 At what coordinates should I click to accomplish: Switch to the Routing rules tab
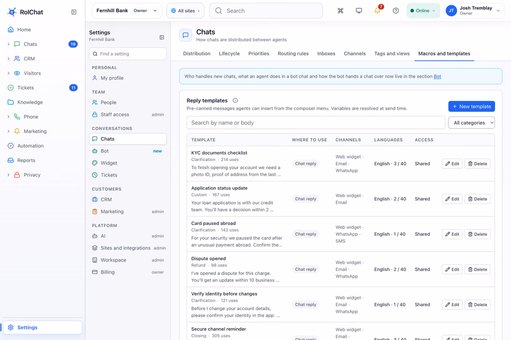tap(293, 53)
